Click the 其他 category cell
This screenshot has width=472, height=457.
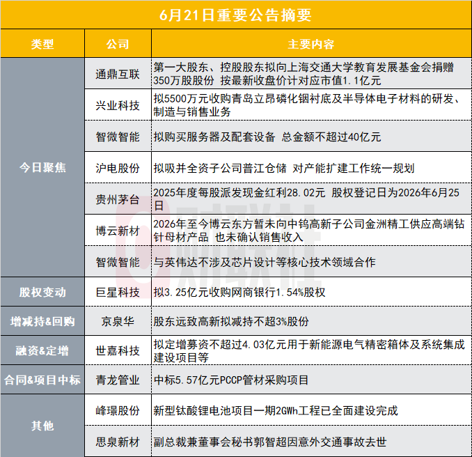[42, 426]
